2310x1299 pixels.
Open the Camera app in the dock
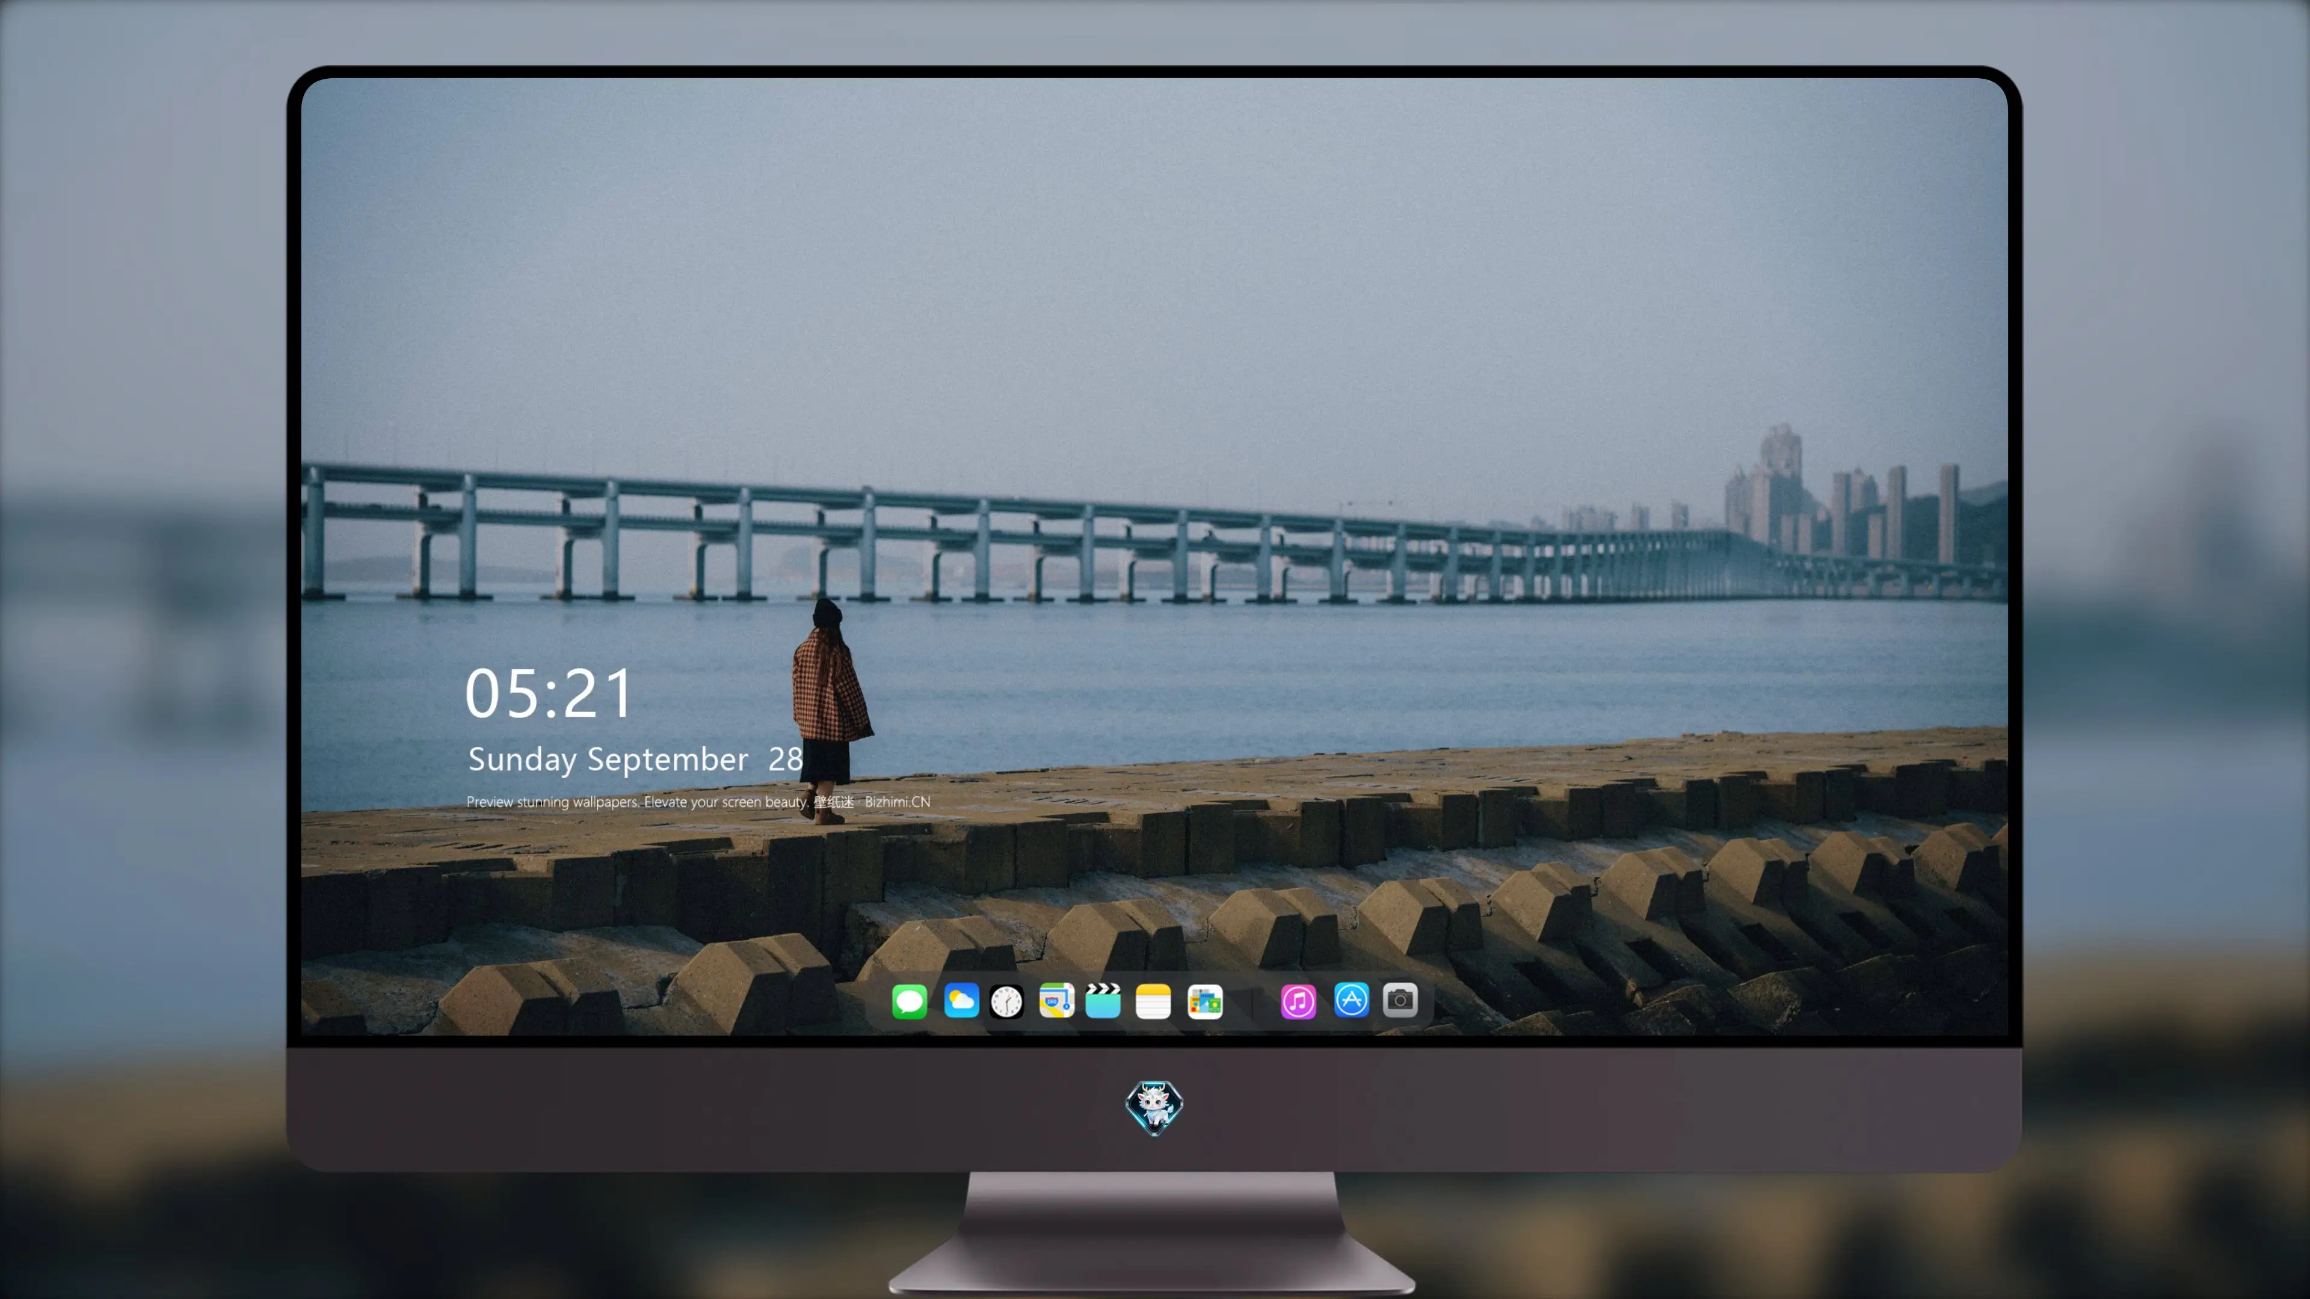(1400, 1000)
